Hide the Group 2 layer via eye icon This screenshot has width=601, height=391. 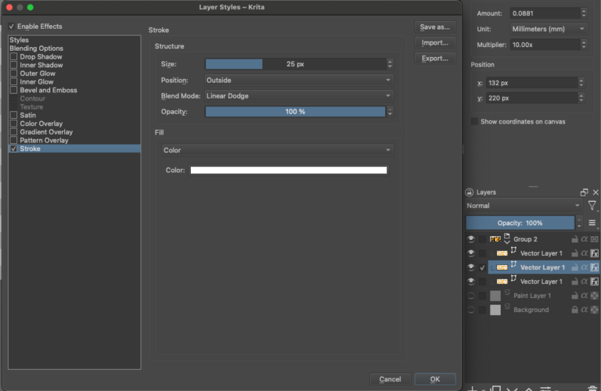point(470,239)
